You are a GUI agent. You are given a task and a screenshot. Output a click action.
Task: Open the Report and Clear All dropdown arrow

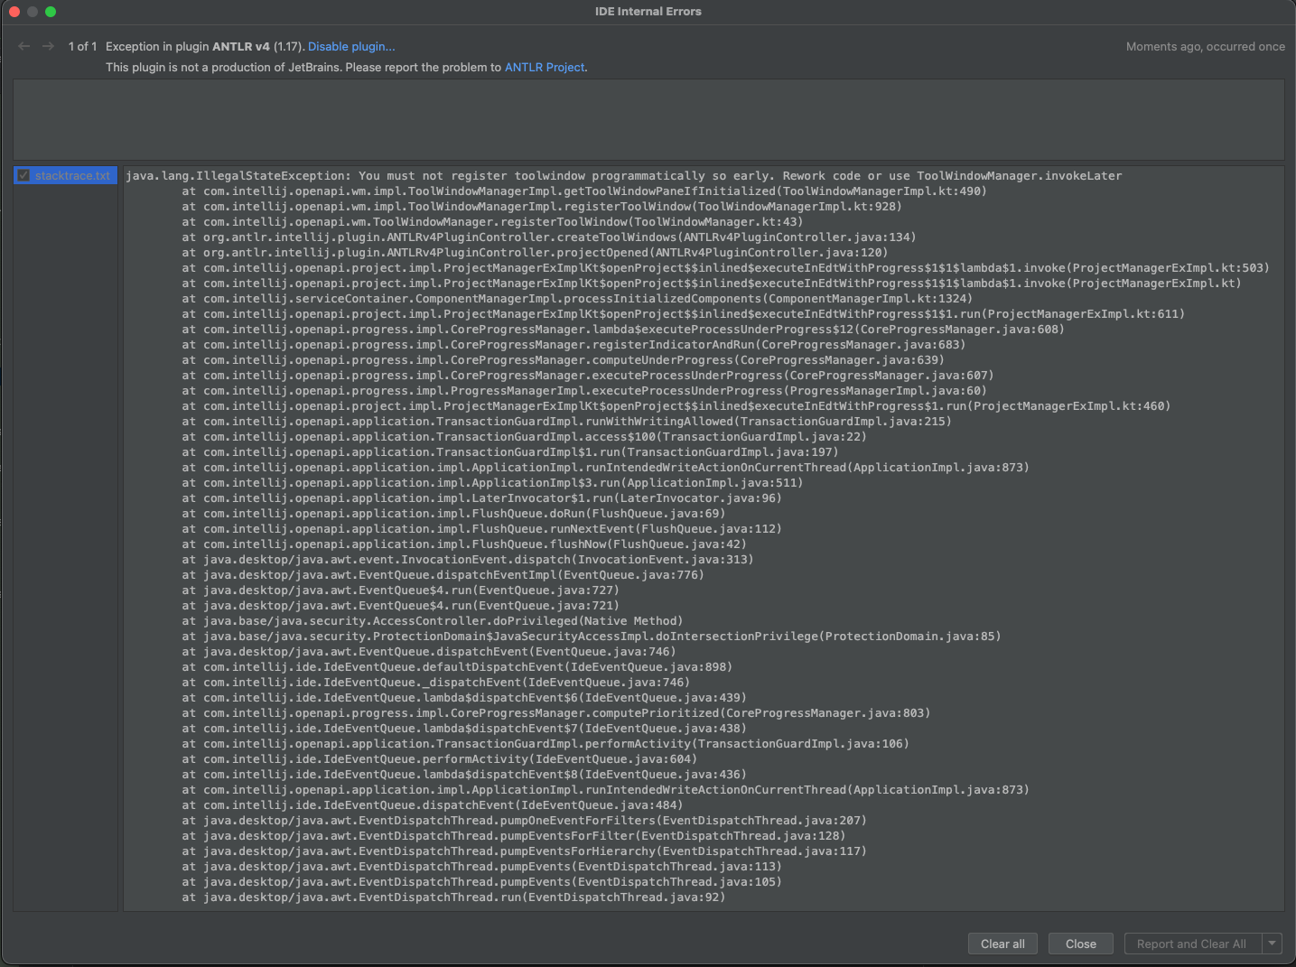(x=1272, y=944)
